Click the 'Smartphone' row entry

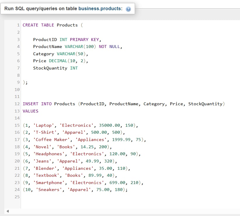pyautogui.click(x=83, y=183)
